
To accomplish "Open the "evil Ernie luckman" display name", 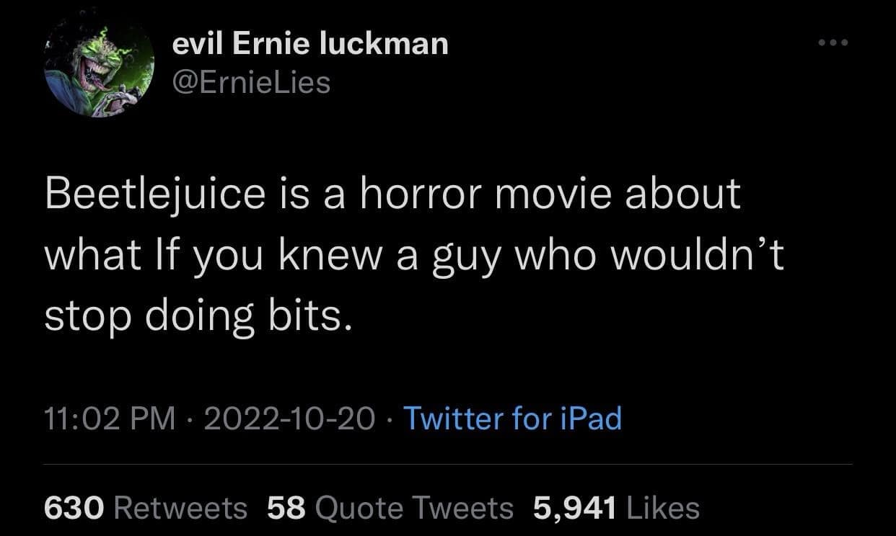I will [310, 45].
